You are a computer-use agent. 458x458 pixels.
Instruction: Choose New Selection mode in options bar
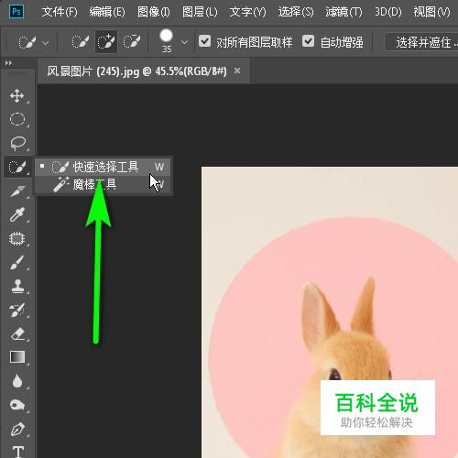(80, 42)
